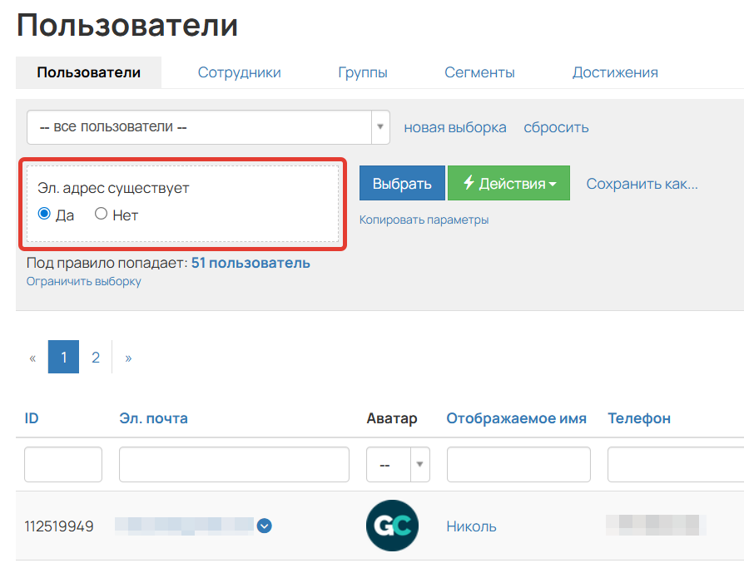Open the Действия dropdown menu
Screen dimensions: 744x563
[x=508, y=183]
